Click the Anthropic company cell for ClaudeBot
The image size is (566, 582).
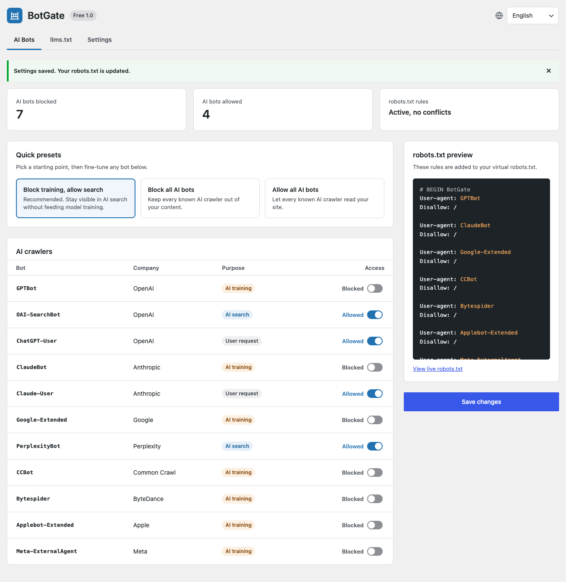click(x=147, y=367)
